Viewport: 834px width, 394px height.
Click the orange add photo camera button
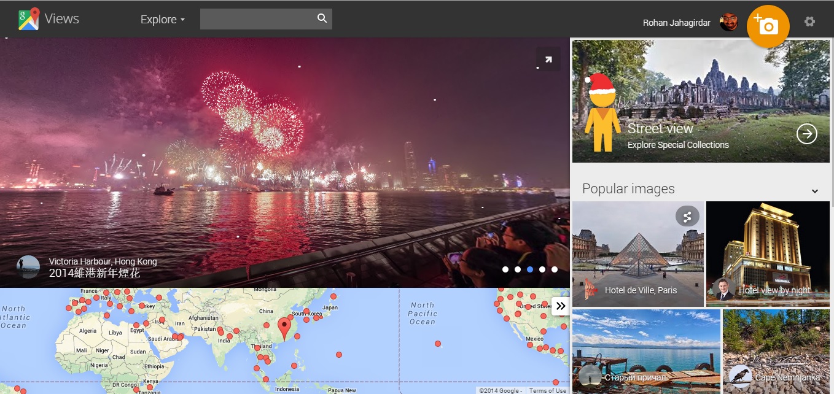tap(768, 26)
